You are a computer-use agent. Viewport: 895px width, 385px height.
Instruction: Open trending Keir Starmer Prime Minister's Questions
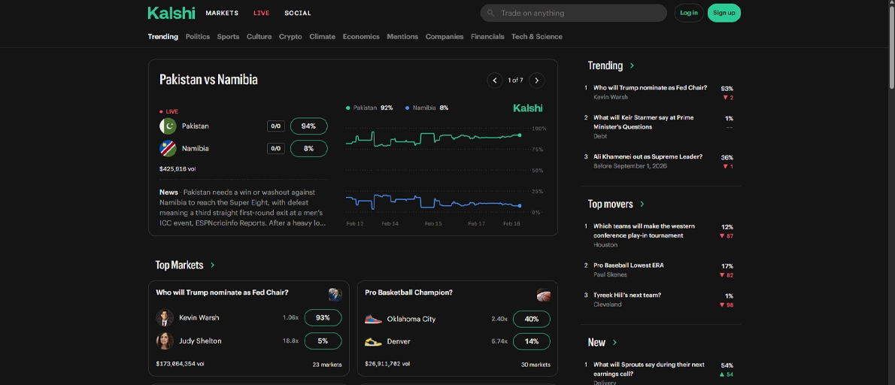point(643,122)
